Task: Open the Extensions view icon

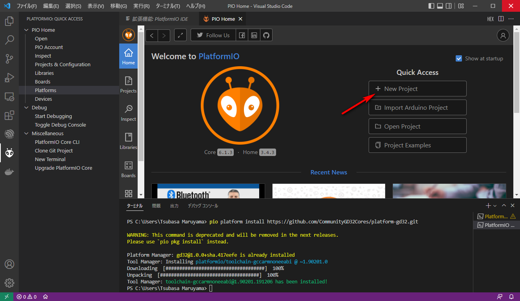Action: pyautogui.click(x=9, y=115)
